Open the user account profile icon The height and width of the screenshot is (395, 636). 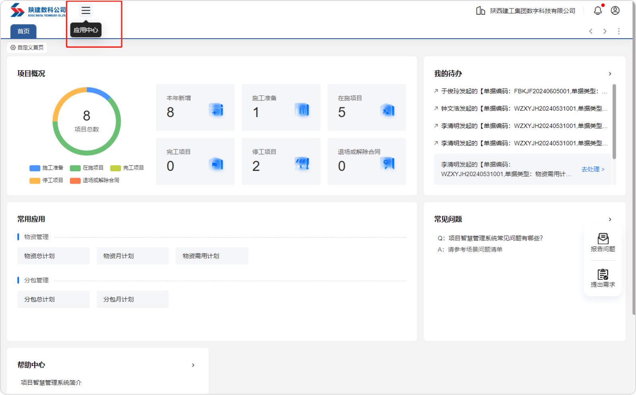tap(615, 11)
